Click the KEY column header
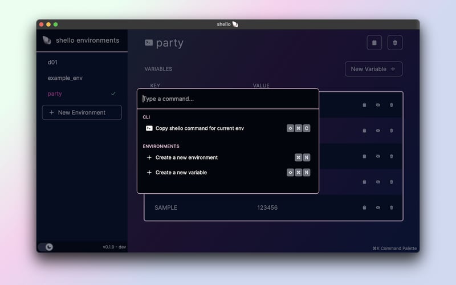456x285 pixels. click(155, 85)
